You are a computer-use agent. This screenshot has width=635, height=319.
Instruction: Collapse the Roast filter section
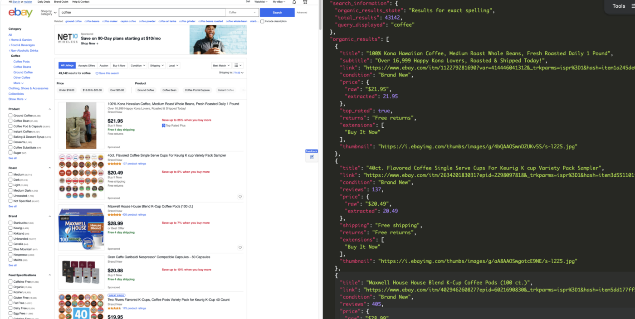click(x=49, y=168)
